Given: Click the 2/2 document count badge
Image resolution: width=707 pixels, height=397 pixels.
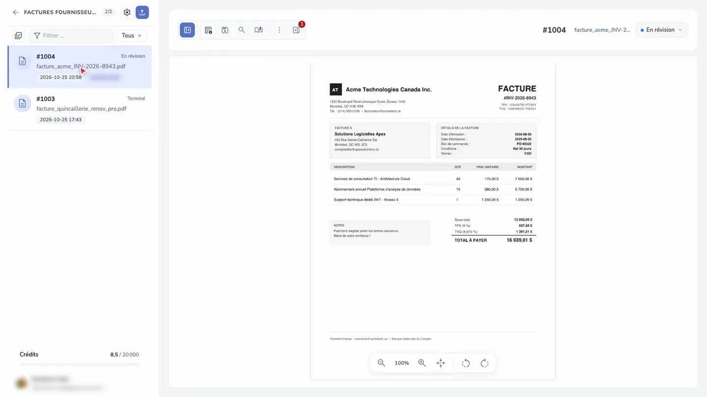Looking at the screenshot, I should [x=109, y=12].
